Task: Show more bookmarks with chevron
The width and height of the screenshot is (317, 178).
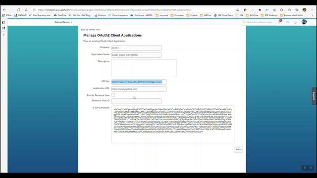Action: 313,15
